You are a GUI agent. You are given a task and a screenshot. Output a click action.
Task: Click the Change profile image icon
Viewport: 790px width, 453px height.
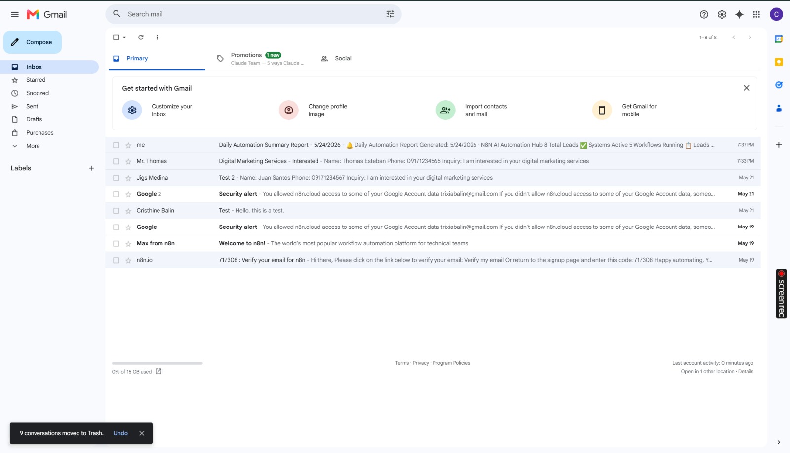(x=289, y=110)
